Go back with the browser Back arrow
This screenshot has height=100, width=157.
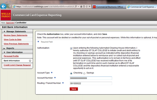3,7
